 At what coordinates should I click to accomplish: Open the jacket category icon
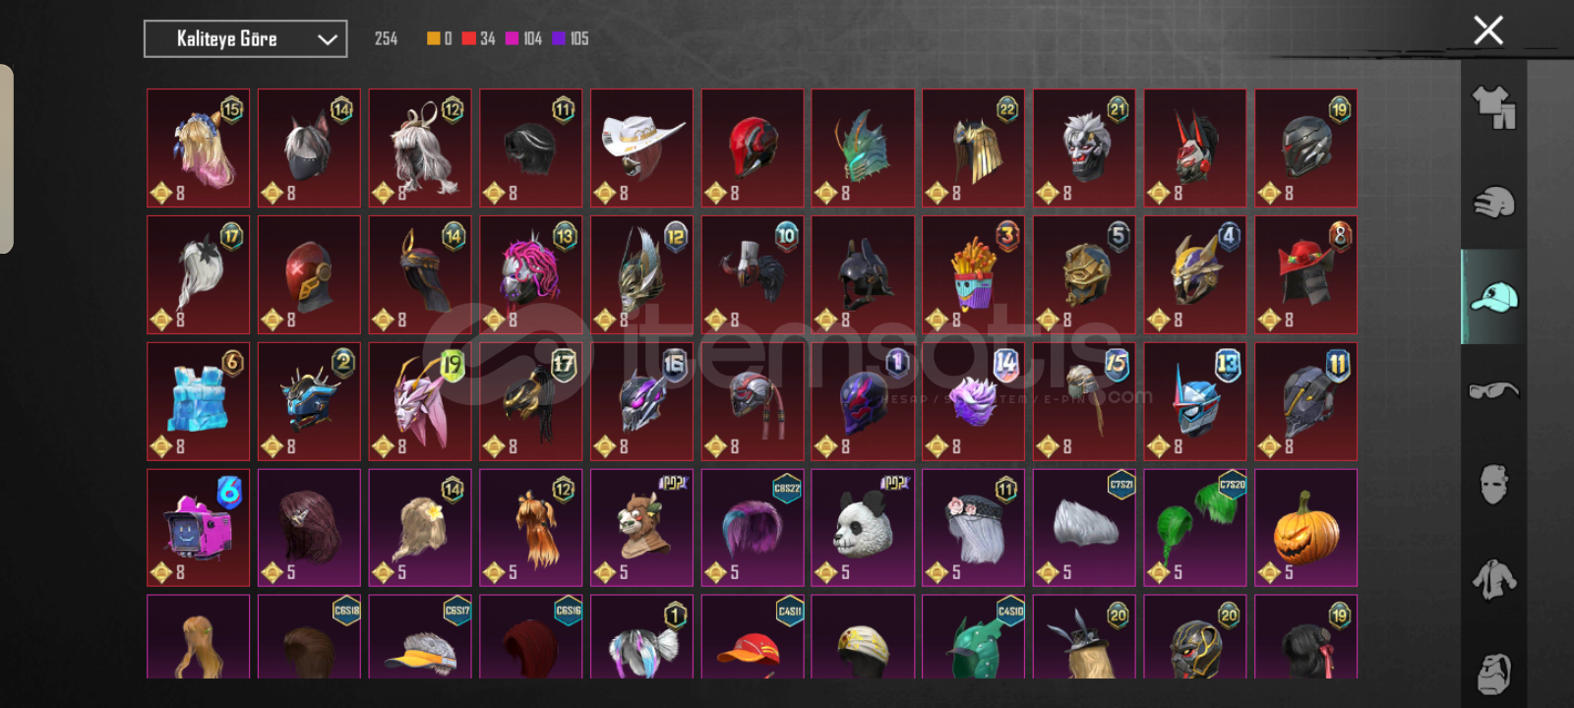(x=1493, y=579)
